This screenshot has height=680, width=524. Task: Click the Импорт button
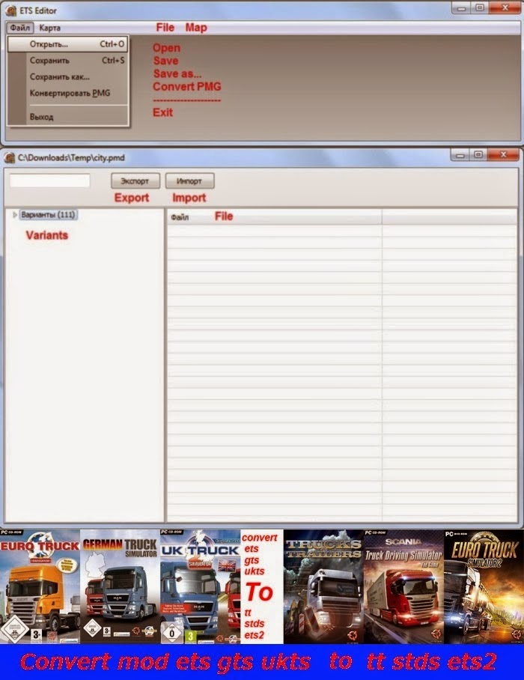(x=189, y=180)
